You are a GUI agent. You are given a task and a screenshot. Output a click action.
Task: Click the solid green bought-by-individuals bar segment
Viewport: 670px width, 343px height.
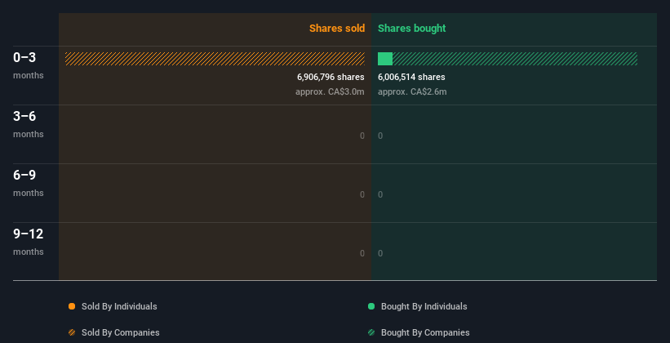coord(385,59)
